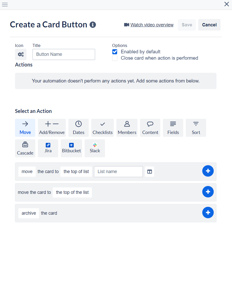Click the hamburger menu icon
This screenshot has height=288, width=232.
pyautogui.click(x=5, y=5)
